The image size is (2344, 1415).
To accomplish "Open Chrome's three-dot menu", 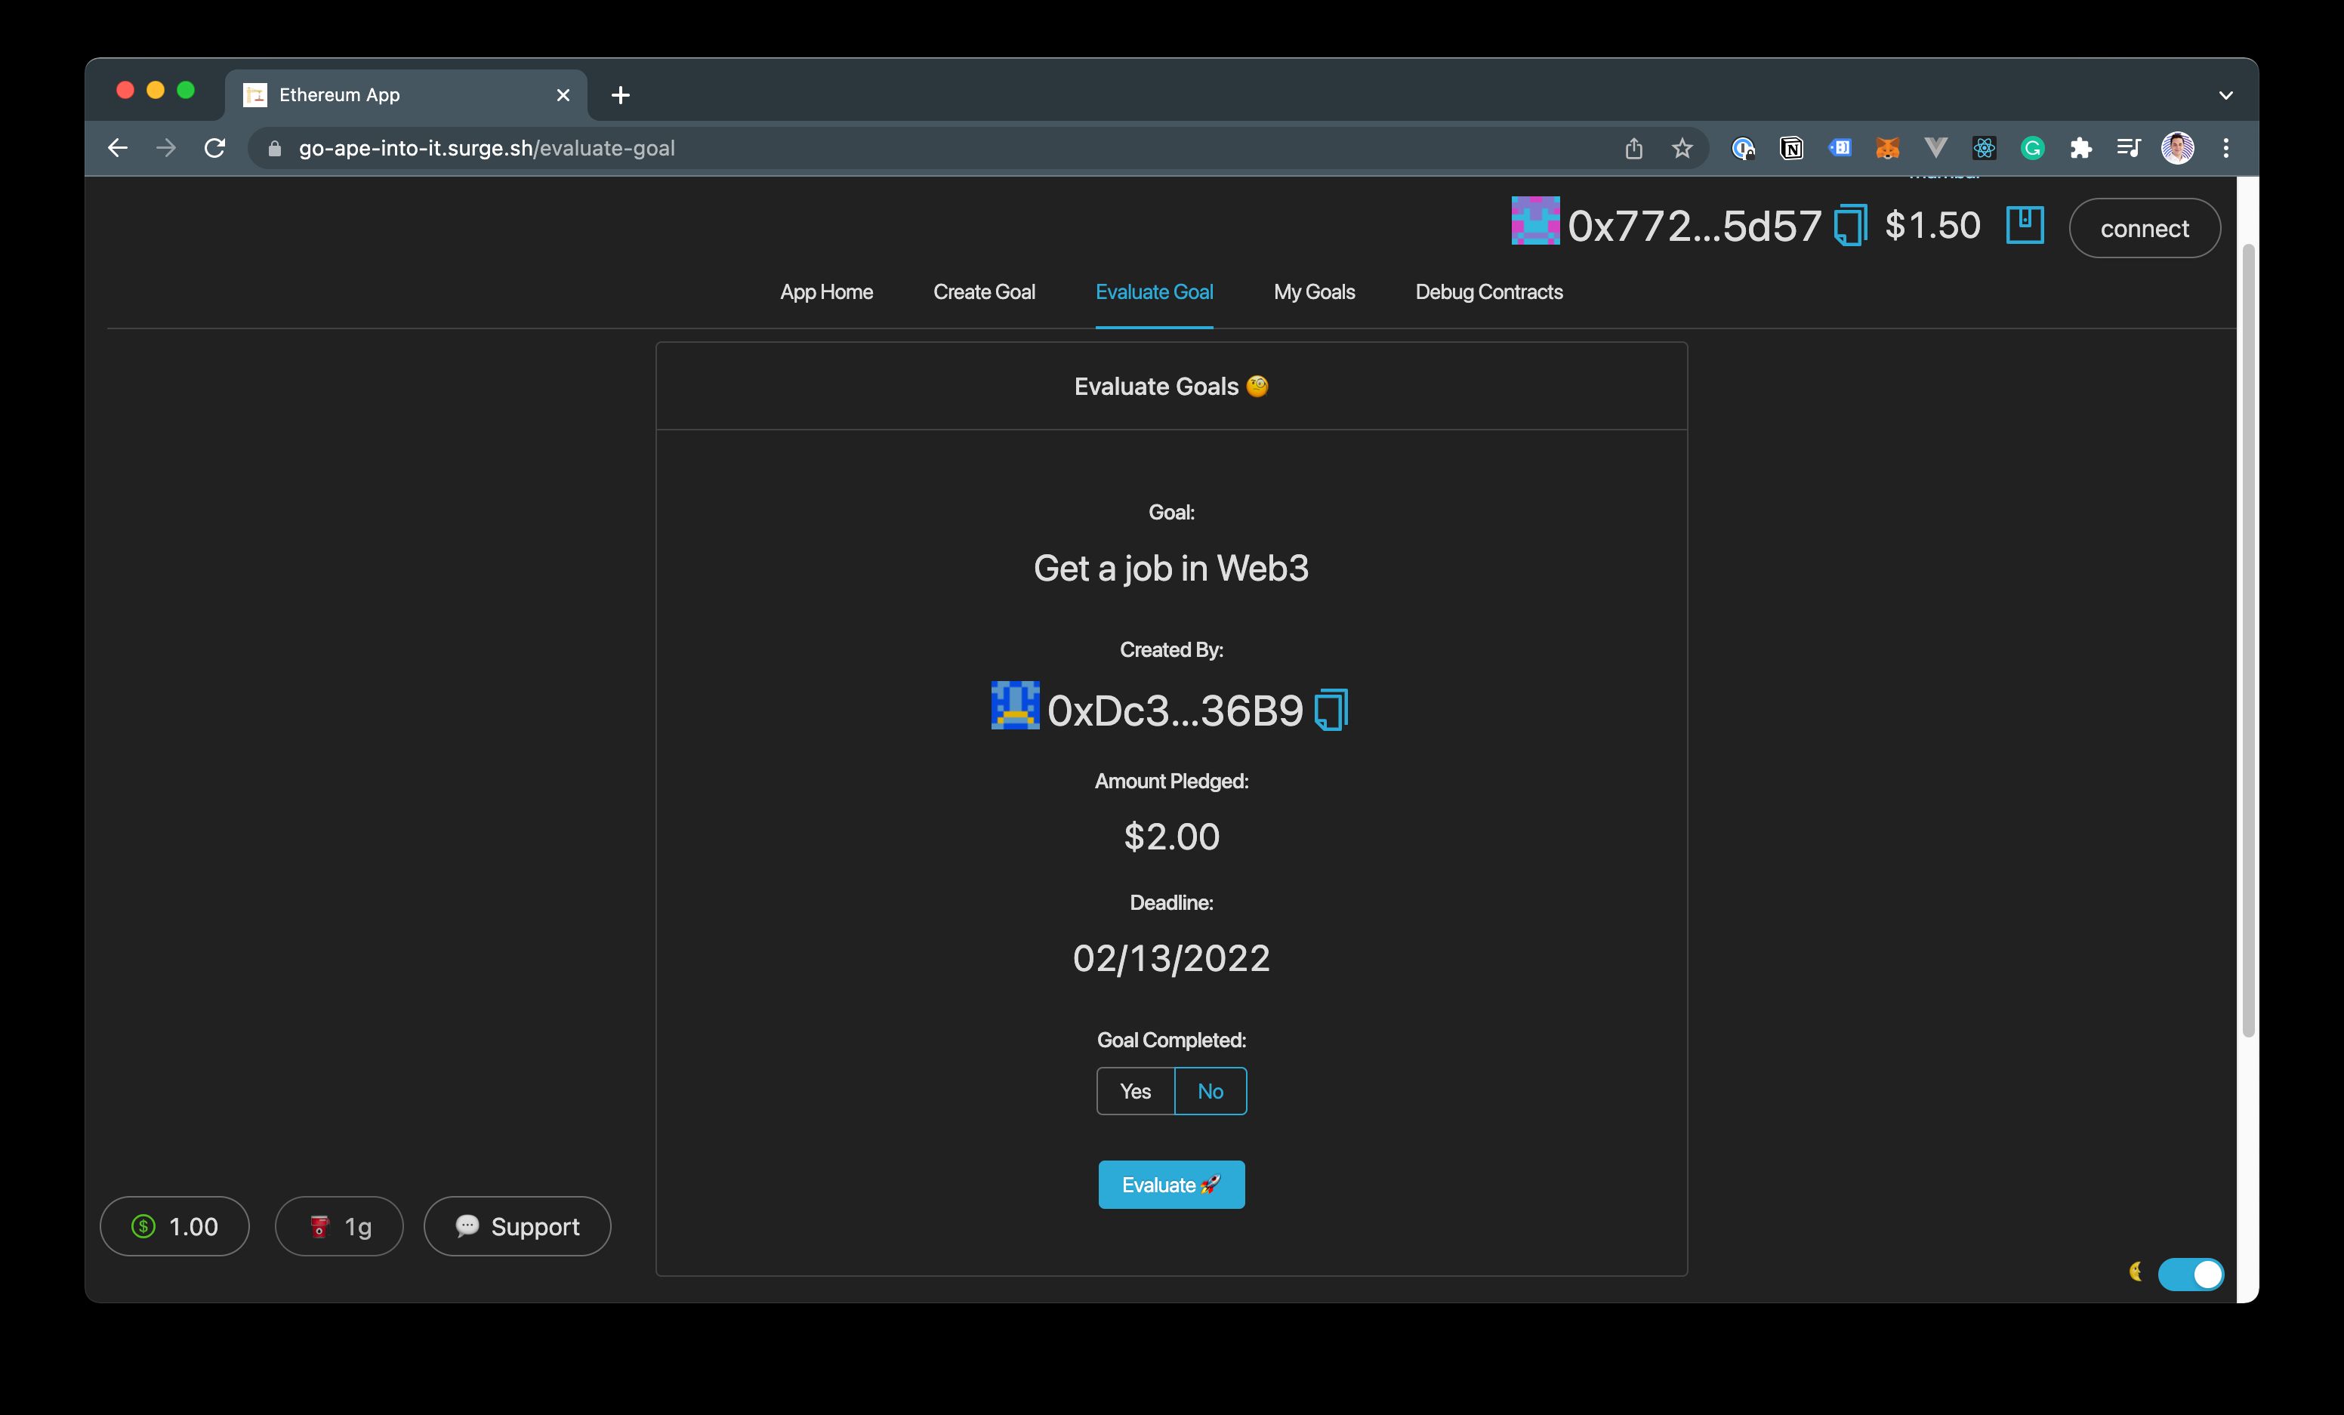I will pyautogui.click(x=2226, y=147).
